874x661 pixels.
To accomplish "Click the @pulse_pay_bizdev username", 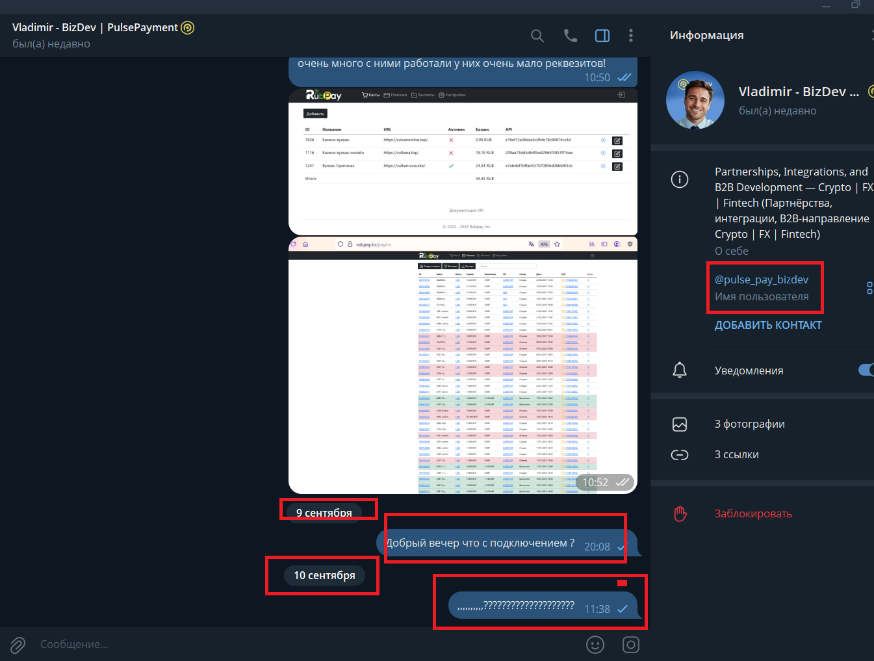I will [762, 279].
